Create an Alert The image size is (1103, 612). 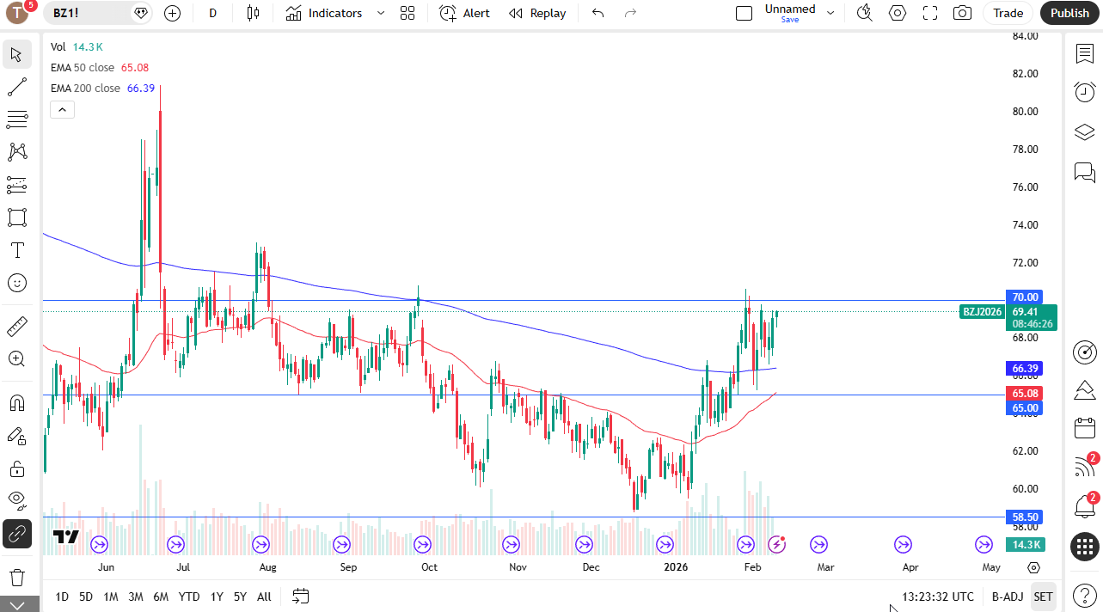pos(464,13)
